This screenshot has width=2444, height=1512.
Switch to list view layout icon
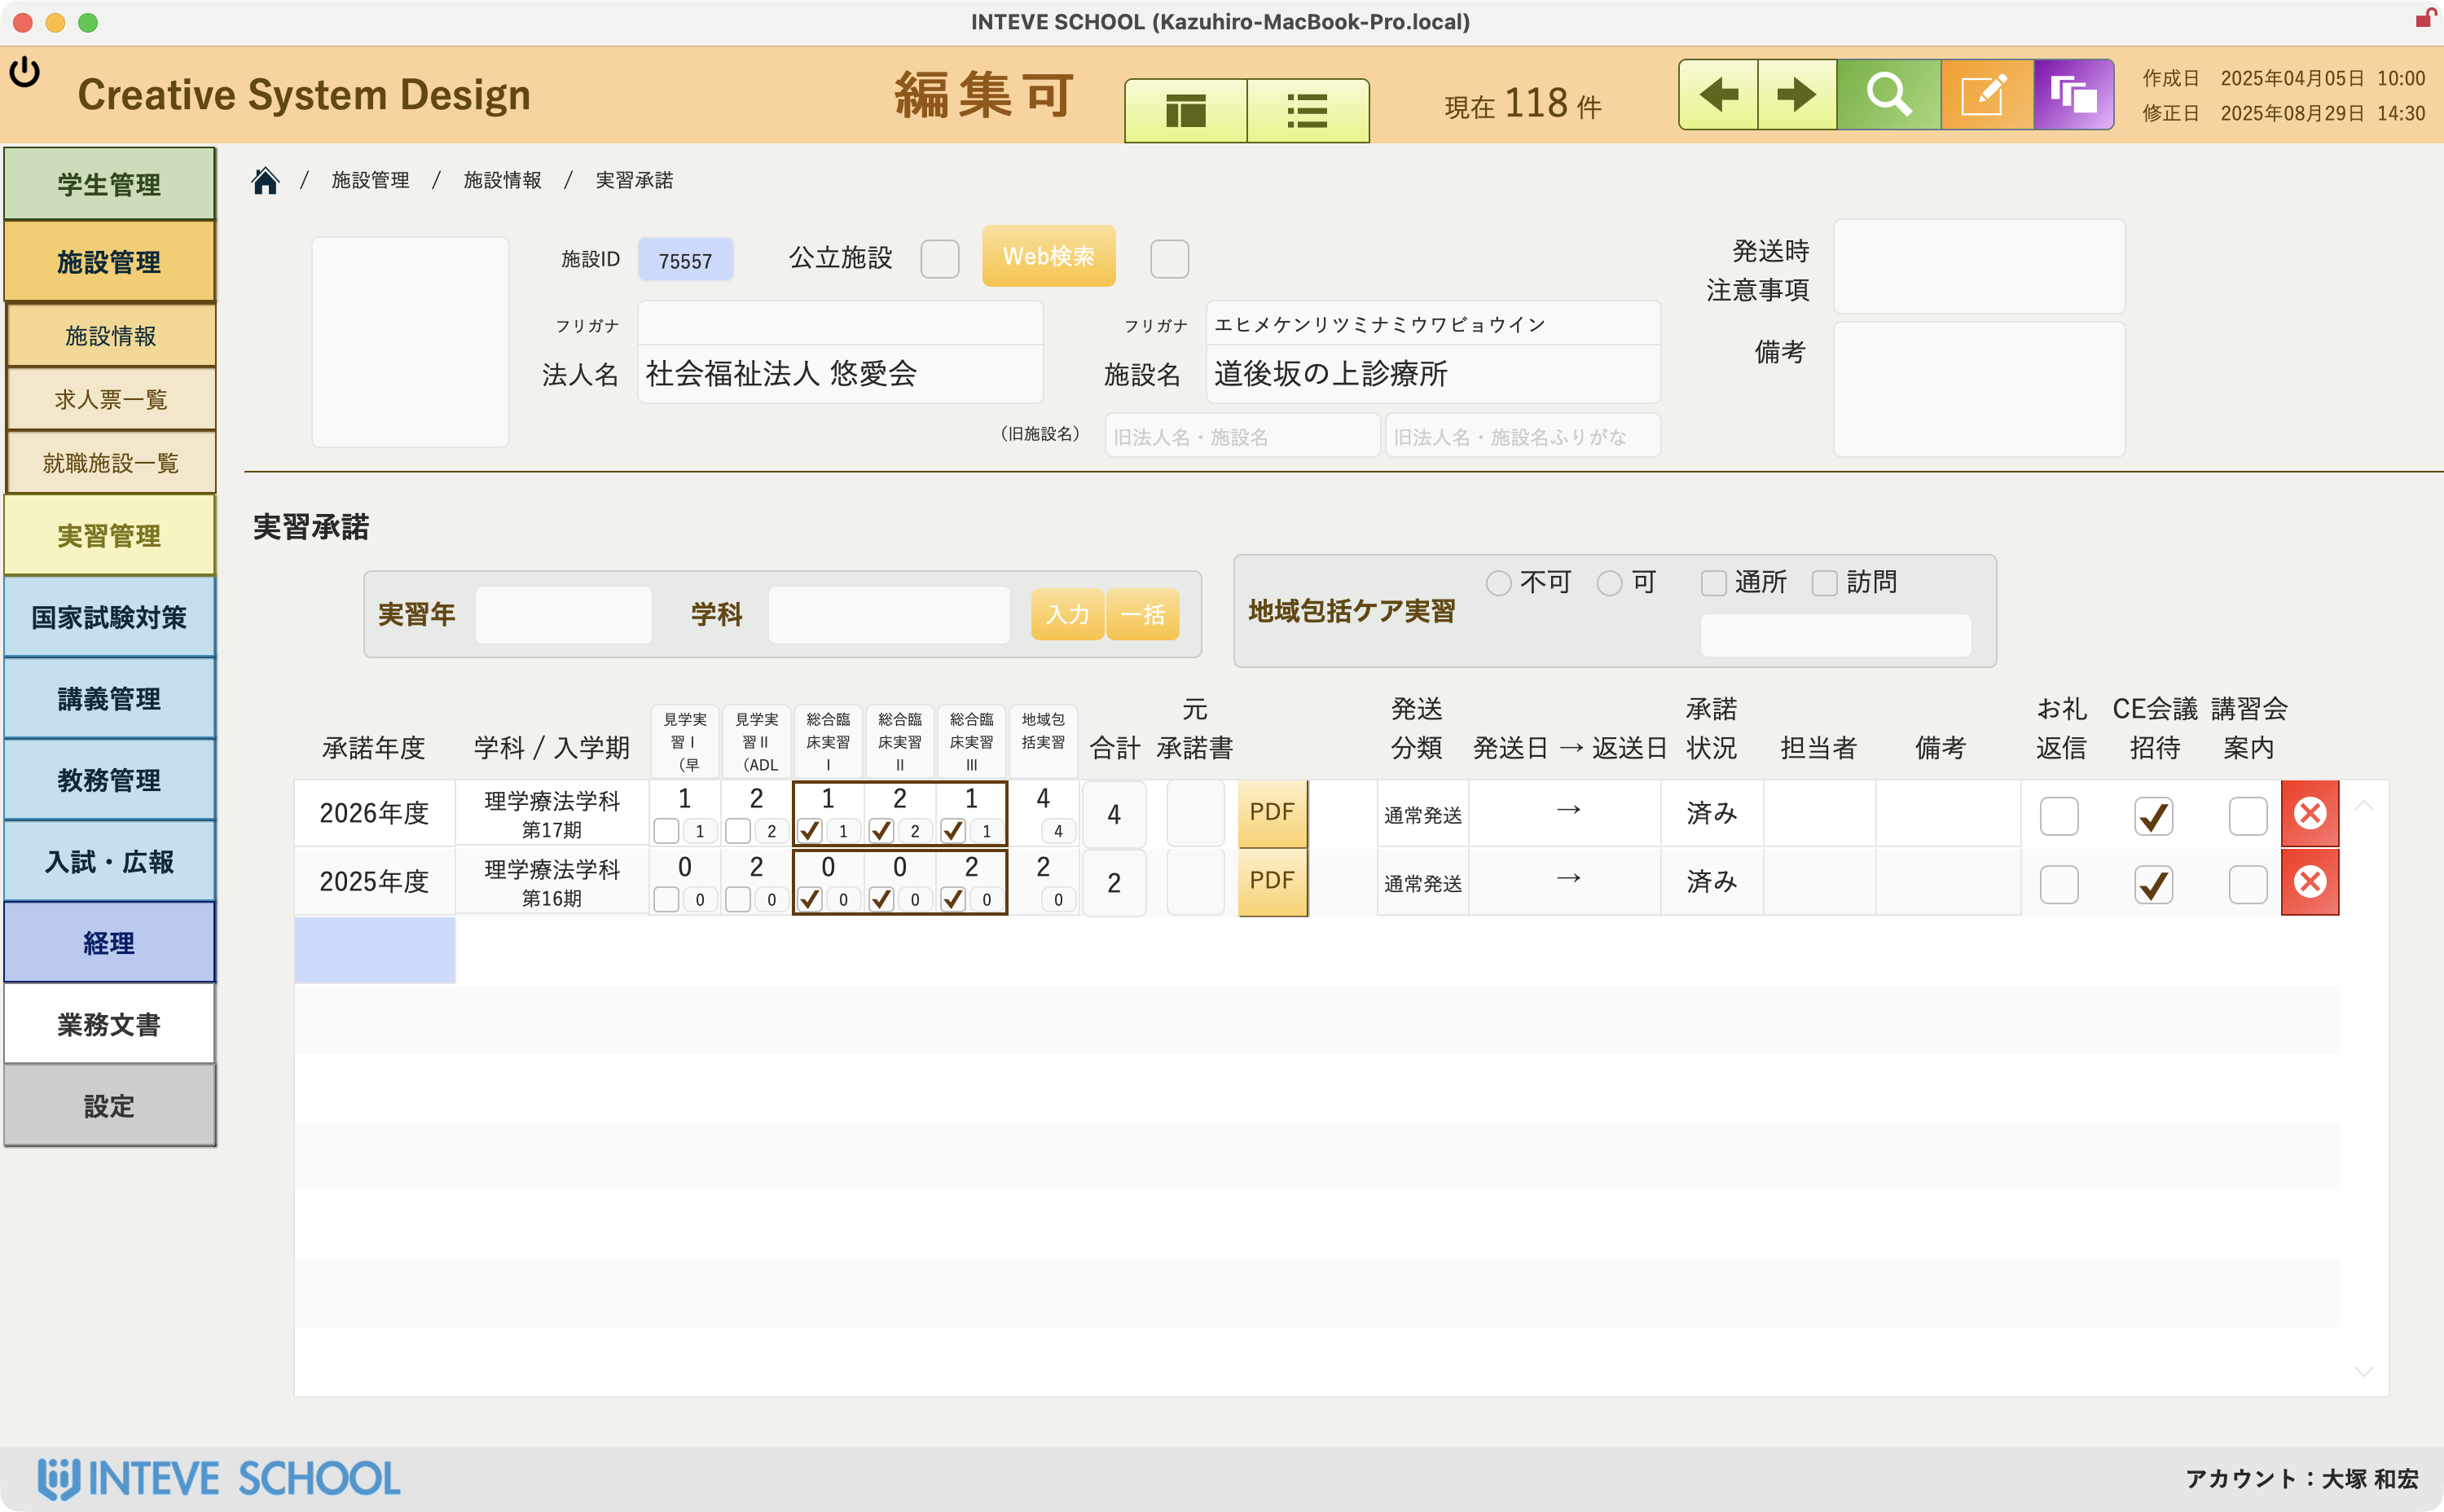[x=1307, y=110]
